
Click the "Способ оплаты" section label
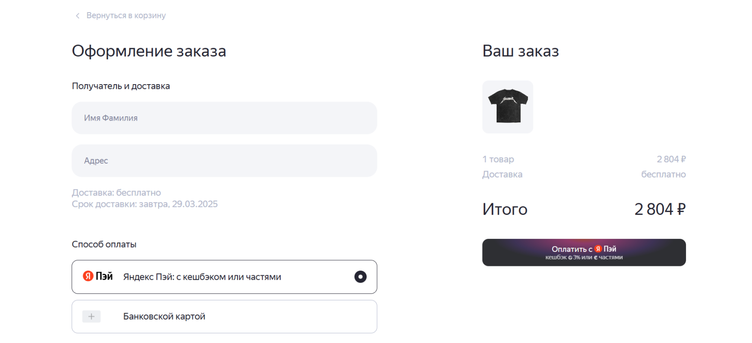click(x=104, y=244)
